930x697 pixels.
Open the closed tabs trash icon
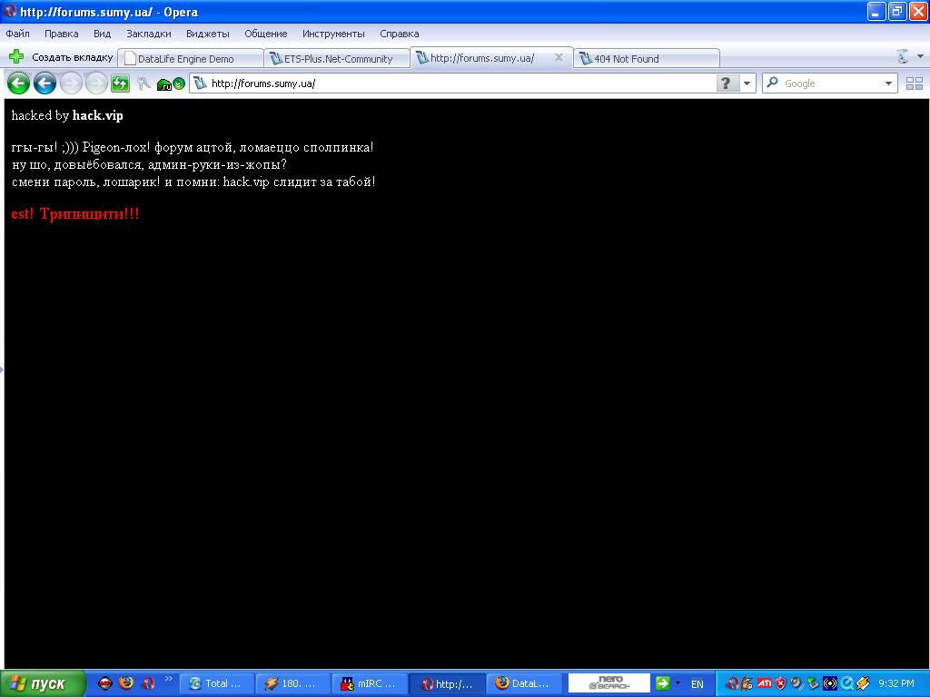pyautogui.click(x=903, y=57)
